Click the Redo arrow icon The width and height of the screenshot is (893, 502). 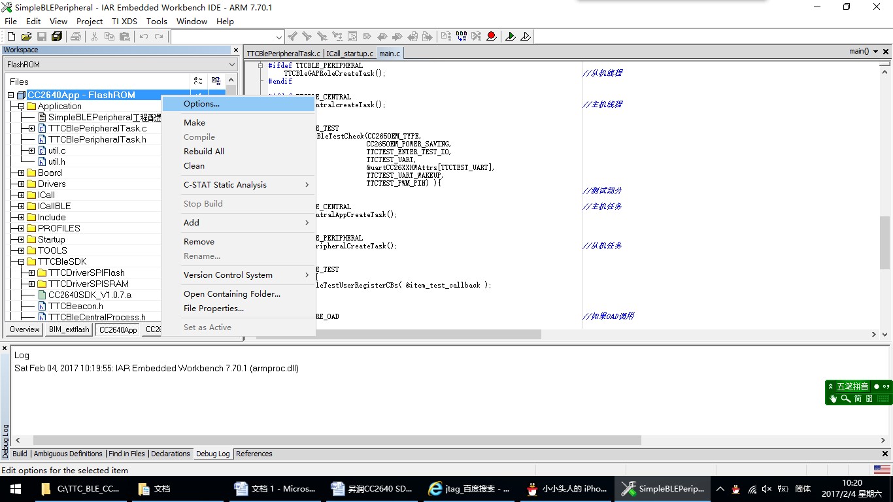click(x=159, y=37)
